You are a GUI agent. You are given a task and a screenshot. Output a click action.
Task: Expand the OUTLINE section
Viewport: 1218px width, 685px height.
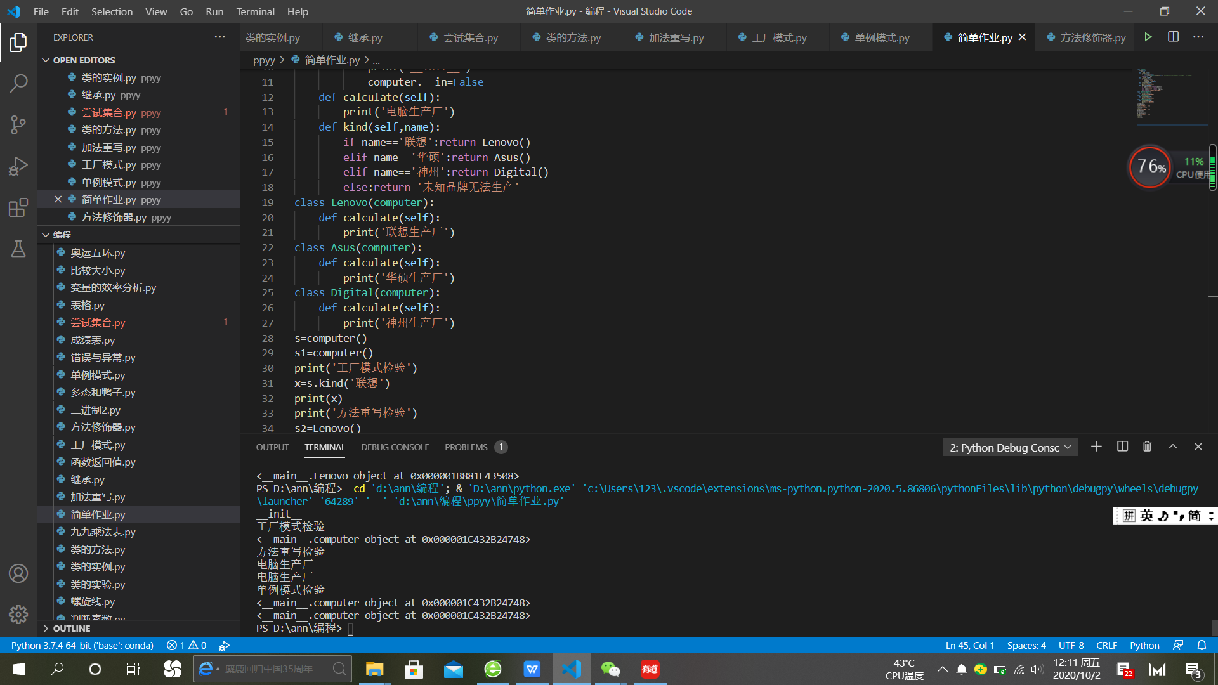click(x=71, y=629)
